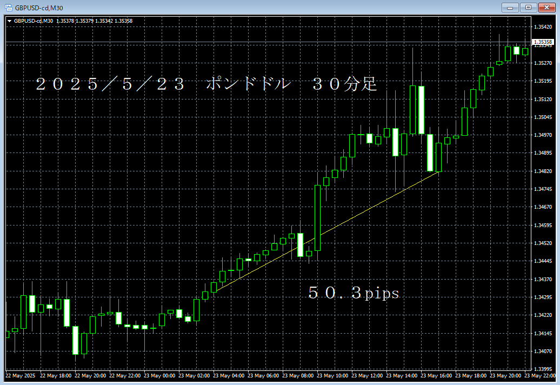Click the 1.34670 price scale label
The height and width of the screenshot is (385, 560).
click(542, 207)
